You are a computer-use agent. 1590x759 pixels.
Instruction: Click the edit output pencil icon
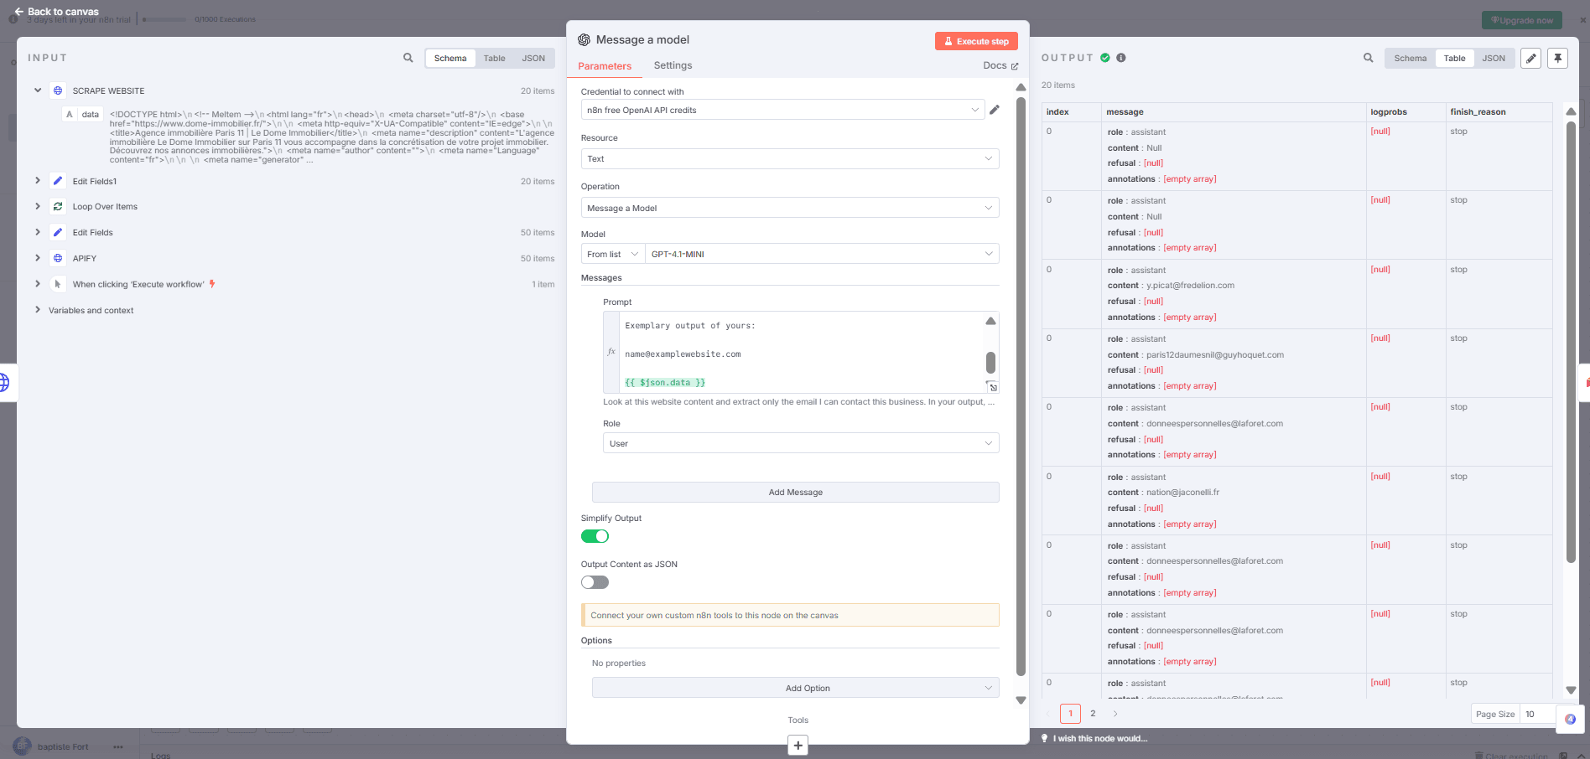[x=1530, y=59]
